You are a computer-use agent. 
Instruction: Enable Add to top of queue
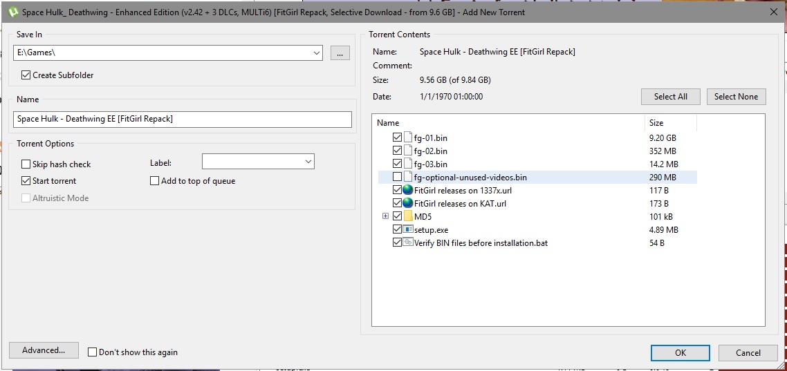155,181
